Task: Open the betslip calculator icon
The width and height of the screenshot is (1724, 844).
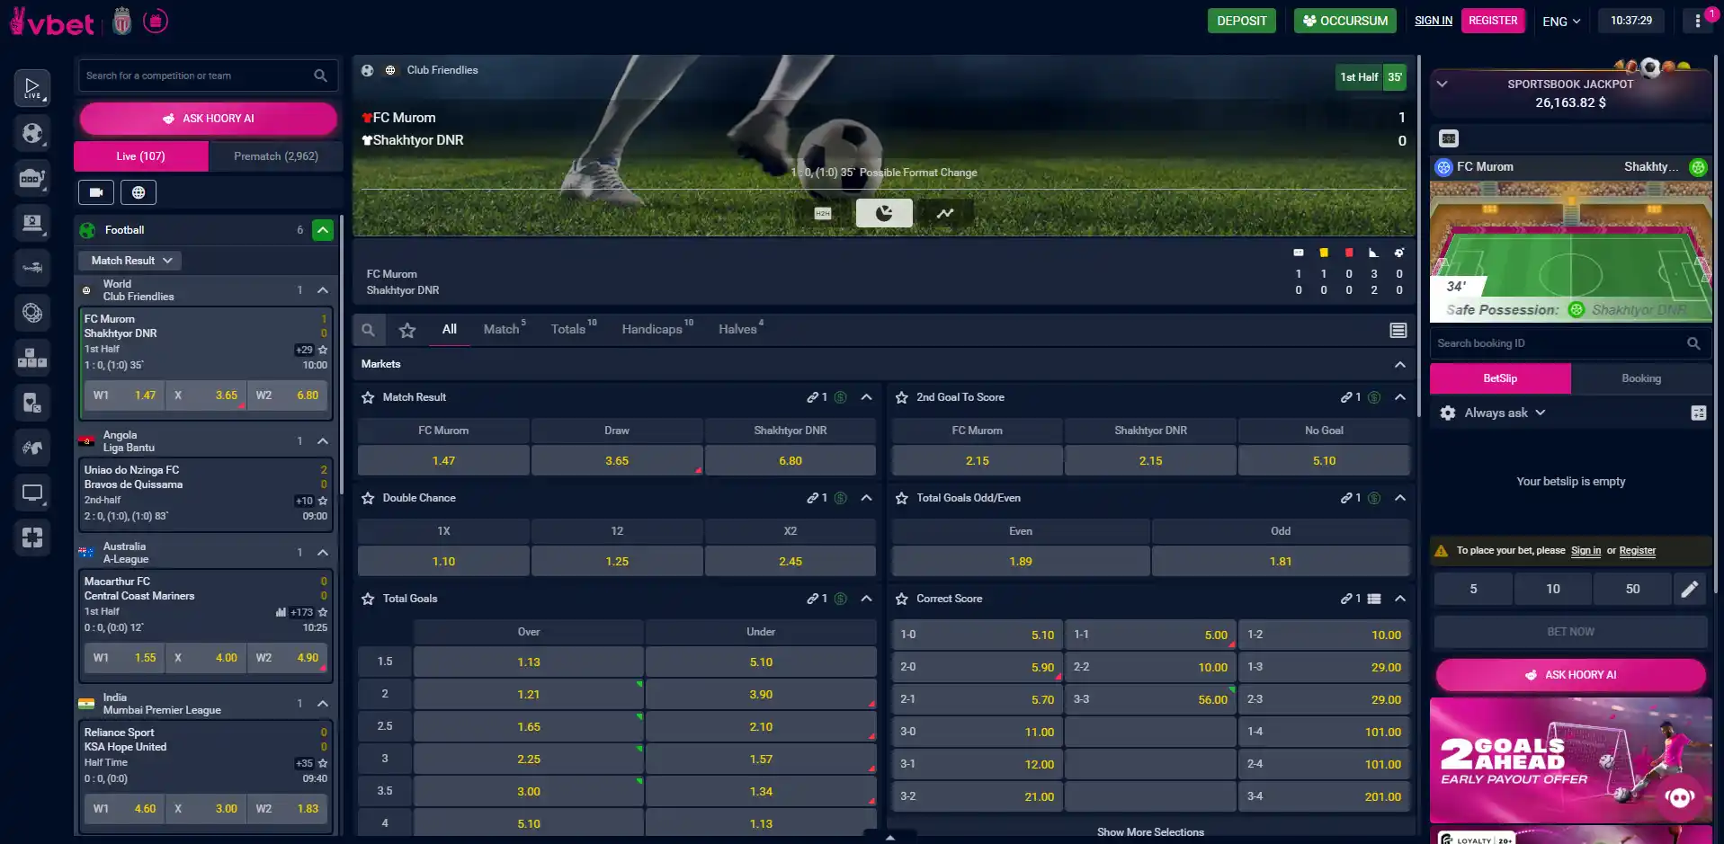Action: coord(1698,413)
